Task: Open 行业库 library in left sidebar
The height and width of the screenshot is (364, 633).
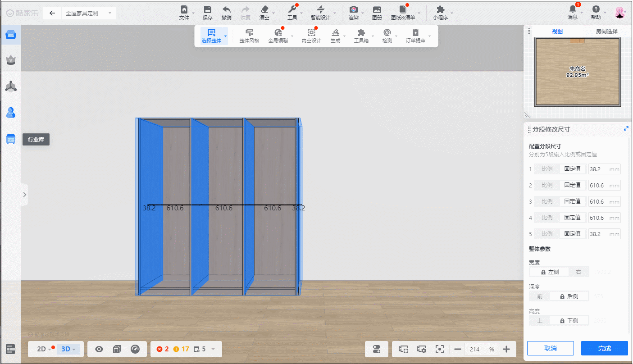Action: (11, 139)
